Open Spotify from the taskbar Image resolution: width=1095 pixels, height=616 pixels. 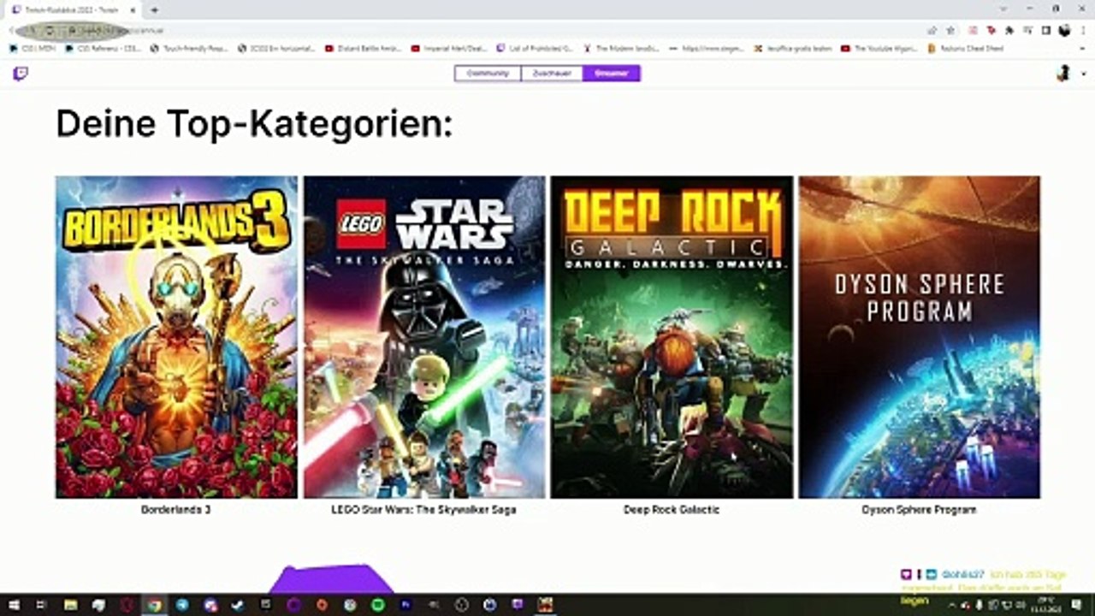(x=377, y=605)
